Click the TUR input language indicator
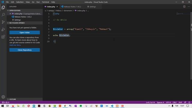Image resolution: width=192 pixels, height=108 pixels. click(x=177, y=106)
